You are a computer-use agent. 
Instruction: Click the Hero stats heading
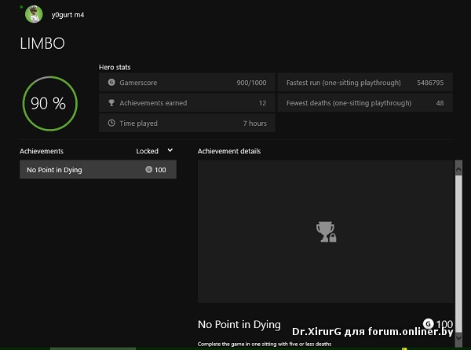(x=115, y=68)
